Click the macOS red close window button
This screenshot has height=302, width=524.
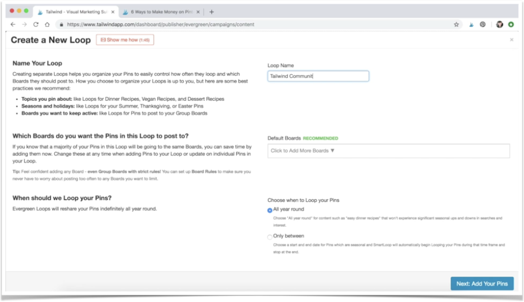pos(12,11)
